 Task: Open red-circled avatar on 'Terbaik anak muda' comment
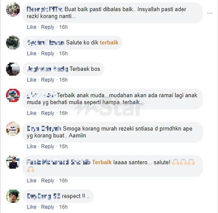coord(13,95)
